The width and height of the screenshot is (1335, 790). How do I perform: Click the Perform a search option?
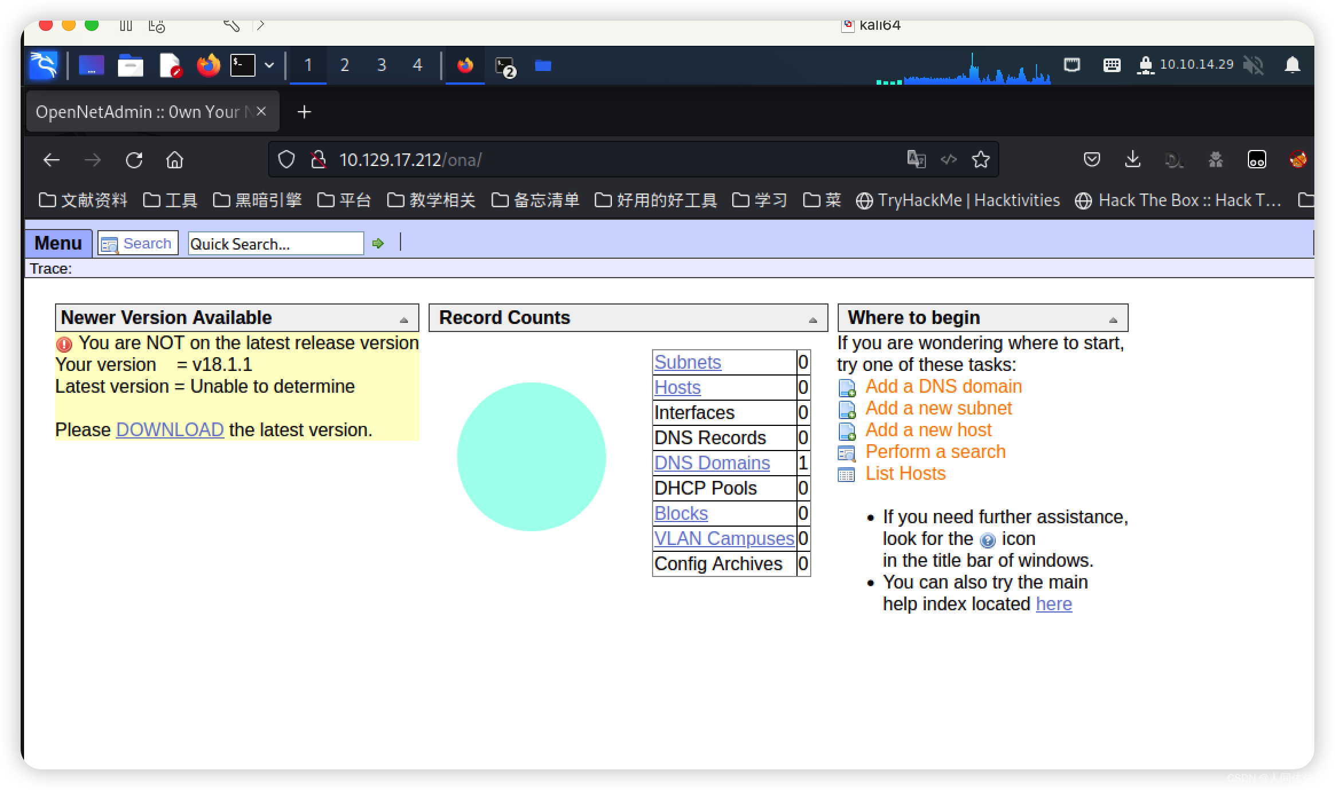tap(936, 452)
